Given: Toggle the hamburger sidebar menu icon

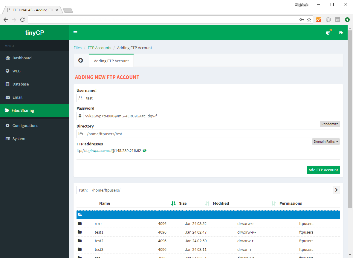Looking at the screenshot, I should (x=75, y=33).
